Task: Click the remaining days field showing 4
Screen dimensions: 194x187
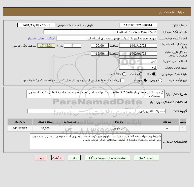Action: click(73, 45)
